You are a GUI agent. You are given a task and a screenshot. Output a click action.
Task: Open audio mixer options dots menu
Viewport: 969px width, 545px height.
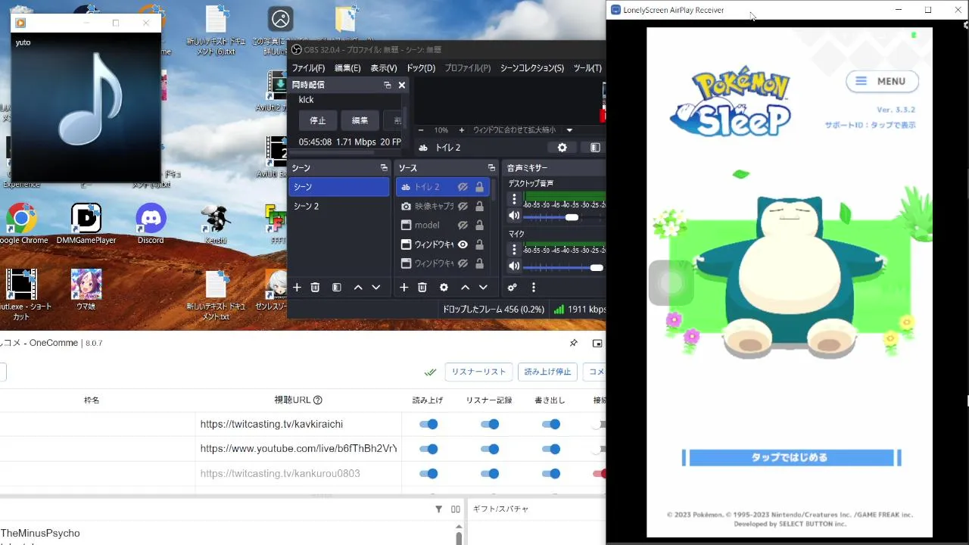pos(534,288)
